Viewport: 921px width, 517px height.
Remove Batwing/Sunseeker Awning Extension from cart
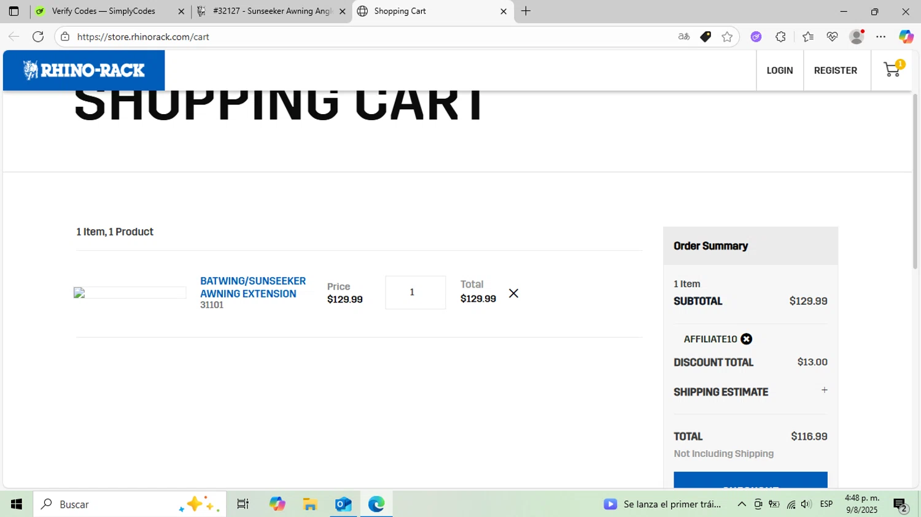(x=513, y=293)
